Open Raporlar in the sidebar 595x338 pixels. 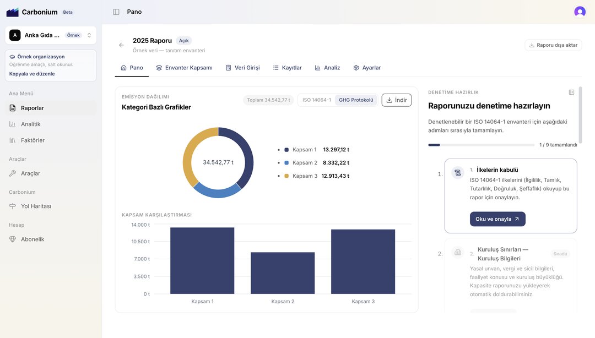click(51, 108)
